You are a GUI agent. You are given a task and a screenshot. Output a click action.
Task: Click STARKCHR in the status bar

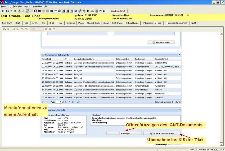201,150
